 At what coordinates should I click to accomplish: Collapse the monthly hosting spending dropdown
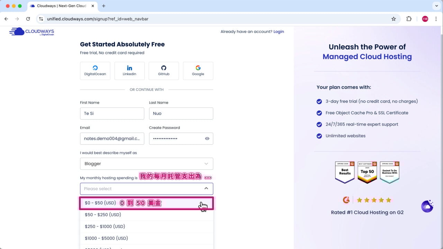(x=206, y=188)
